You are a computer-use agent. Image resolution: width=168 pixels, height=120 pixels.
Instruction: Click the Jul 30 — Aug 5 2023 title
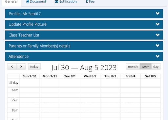(x=84, y=68)
